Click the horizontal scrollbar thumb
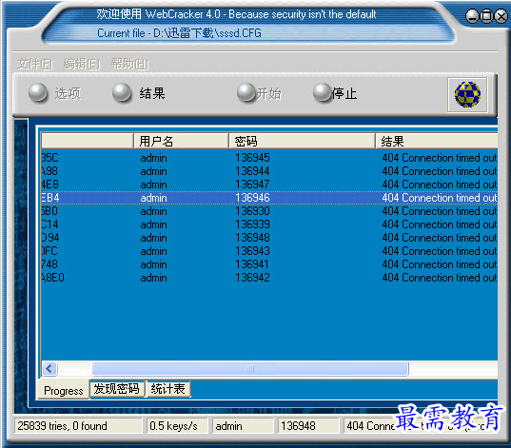 250,369
